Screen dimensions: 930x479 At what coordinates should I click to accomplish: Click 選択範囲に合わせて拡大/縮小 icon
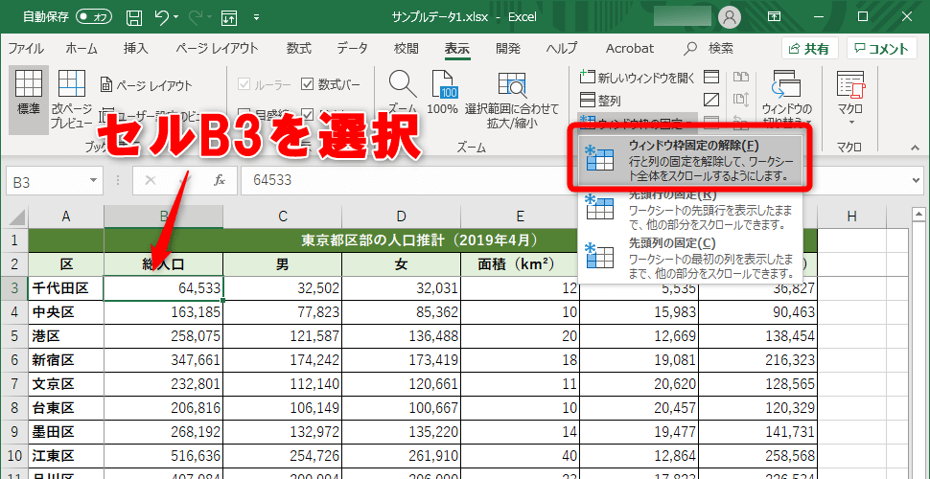[x=511, y=89]
